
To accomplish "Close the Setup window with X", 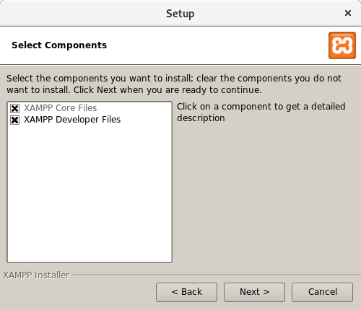I will click(348, 13).
